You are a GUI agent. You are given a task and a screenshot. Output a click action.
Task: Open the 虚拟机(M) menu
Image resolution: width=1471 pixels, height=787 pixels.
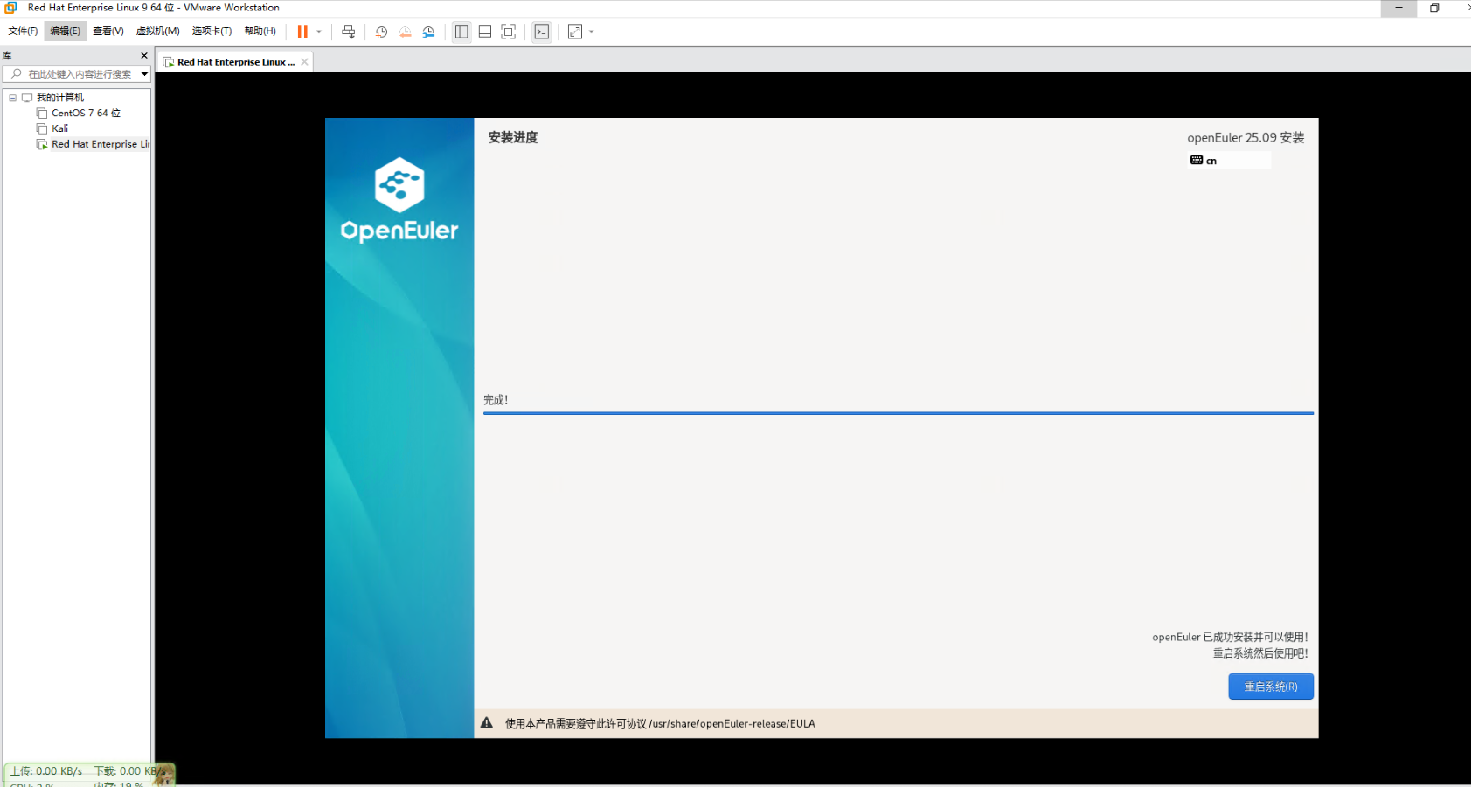point(158,31)
